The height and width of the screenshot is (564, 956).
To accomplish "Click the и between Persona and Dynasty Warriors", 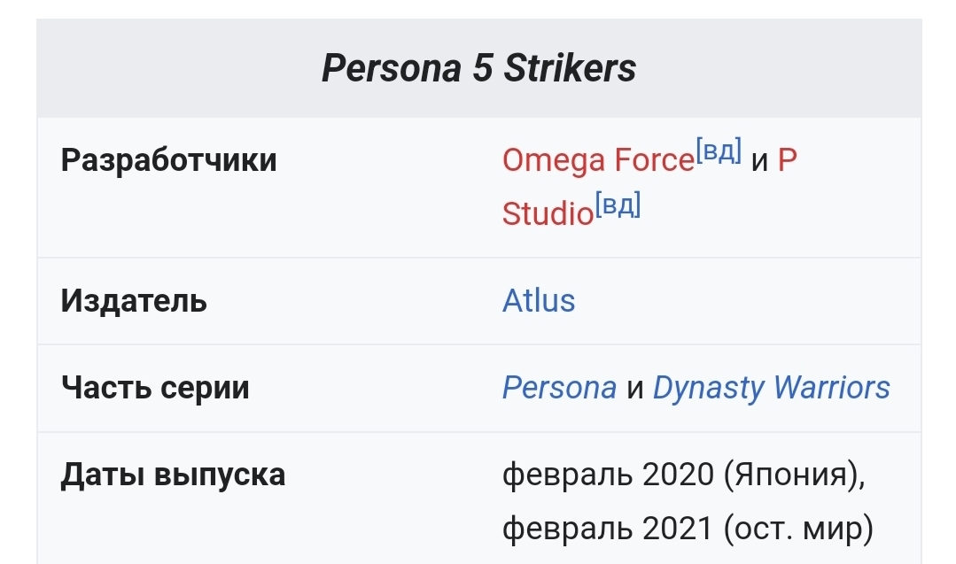I will pos(634,388).
